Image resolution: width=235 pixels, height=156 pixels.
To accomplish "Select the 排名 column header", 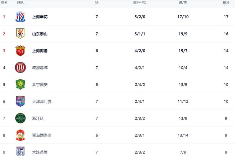I will (x=4, y=2).
